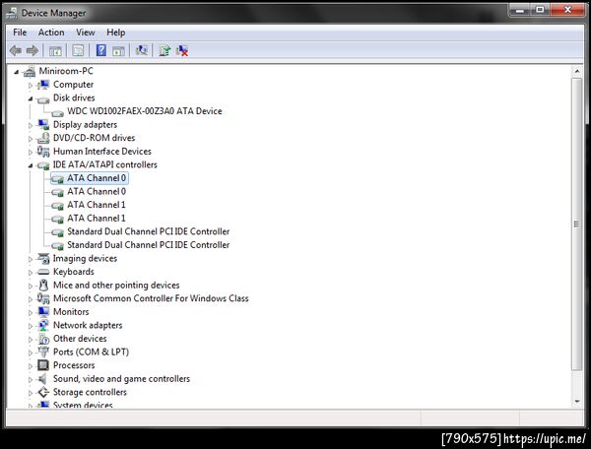Click the Network adapters category icon
Screen dimensions: 591x449
pos(43,325)
